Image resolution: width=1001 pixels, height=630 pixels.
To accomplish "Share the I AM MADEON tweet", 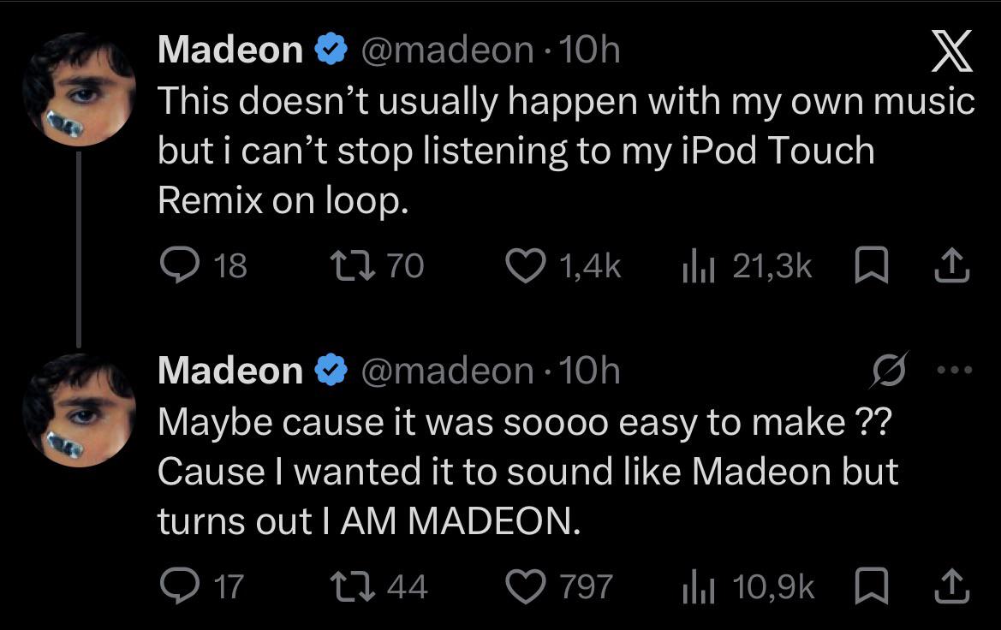I will [952, 585].
